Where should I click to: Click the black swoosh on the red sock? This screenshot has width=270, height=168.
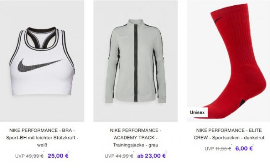click(218, 20)
